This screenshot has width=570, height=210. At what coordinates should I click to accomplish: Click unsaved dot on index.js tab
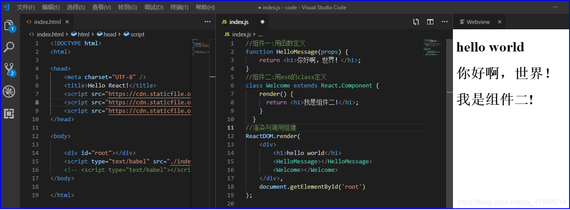pyautogui.click(x=263, y=22)
